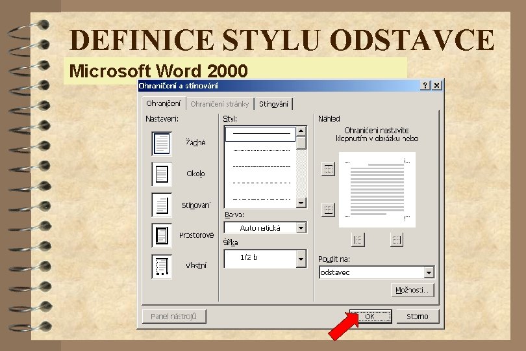
Task: Switch to the Ohraničení tab
Action: [x=164, y=103]
